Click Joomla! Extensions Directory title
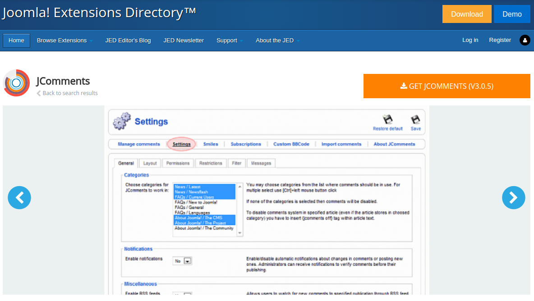534x301 pixels. tap(99, 13)
